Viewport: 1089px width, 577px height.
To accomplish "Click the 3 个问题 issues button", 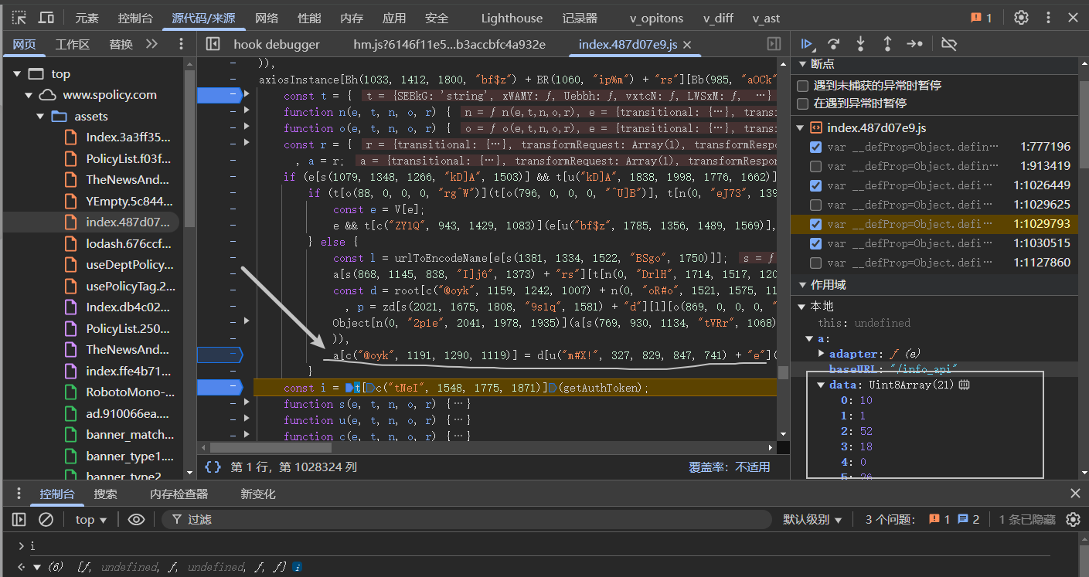I will point(922,520).
